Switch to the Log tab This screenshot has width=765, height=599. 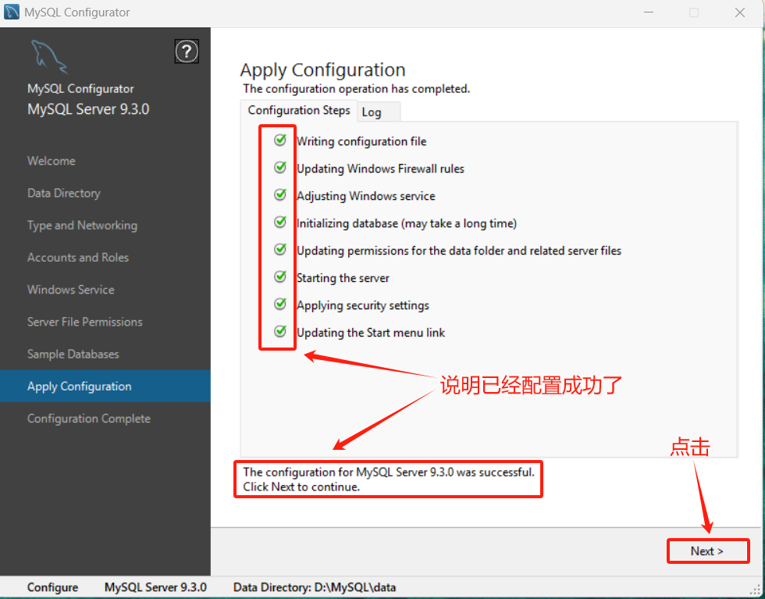[x=379, y=112]
